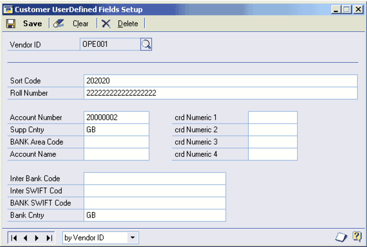
Task: Go to first record navigation arrow
Action: point(14,238)
